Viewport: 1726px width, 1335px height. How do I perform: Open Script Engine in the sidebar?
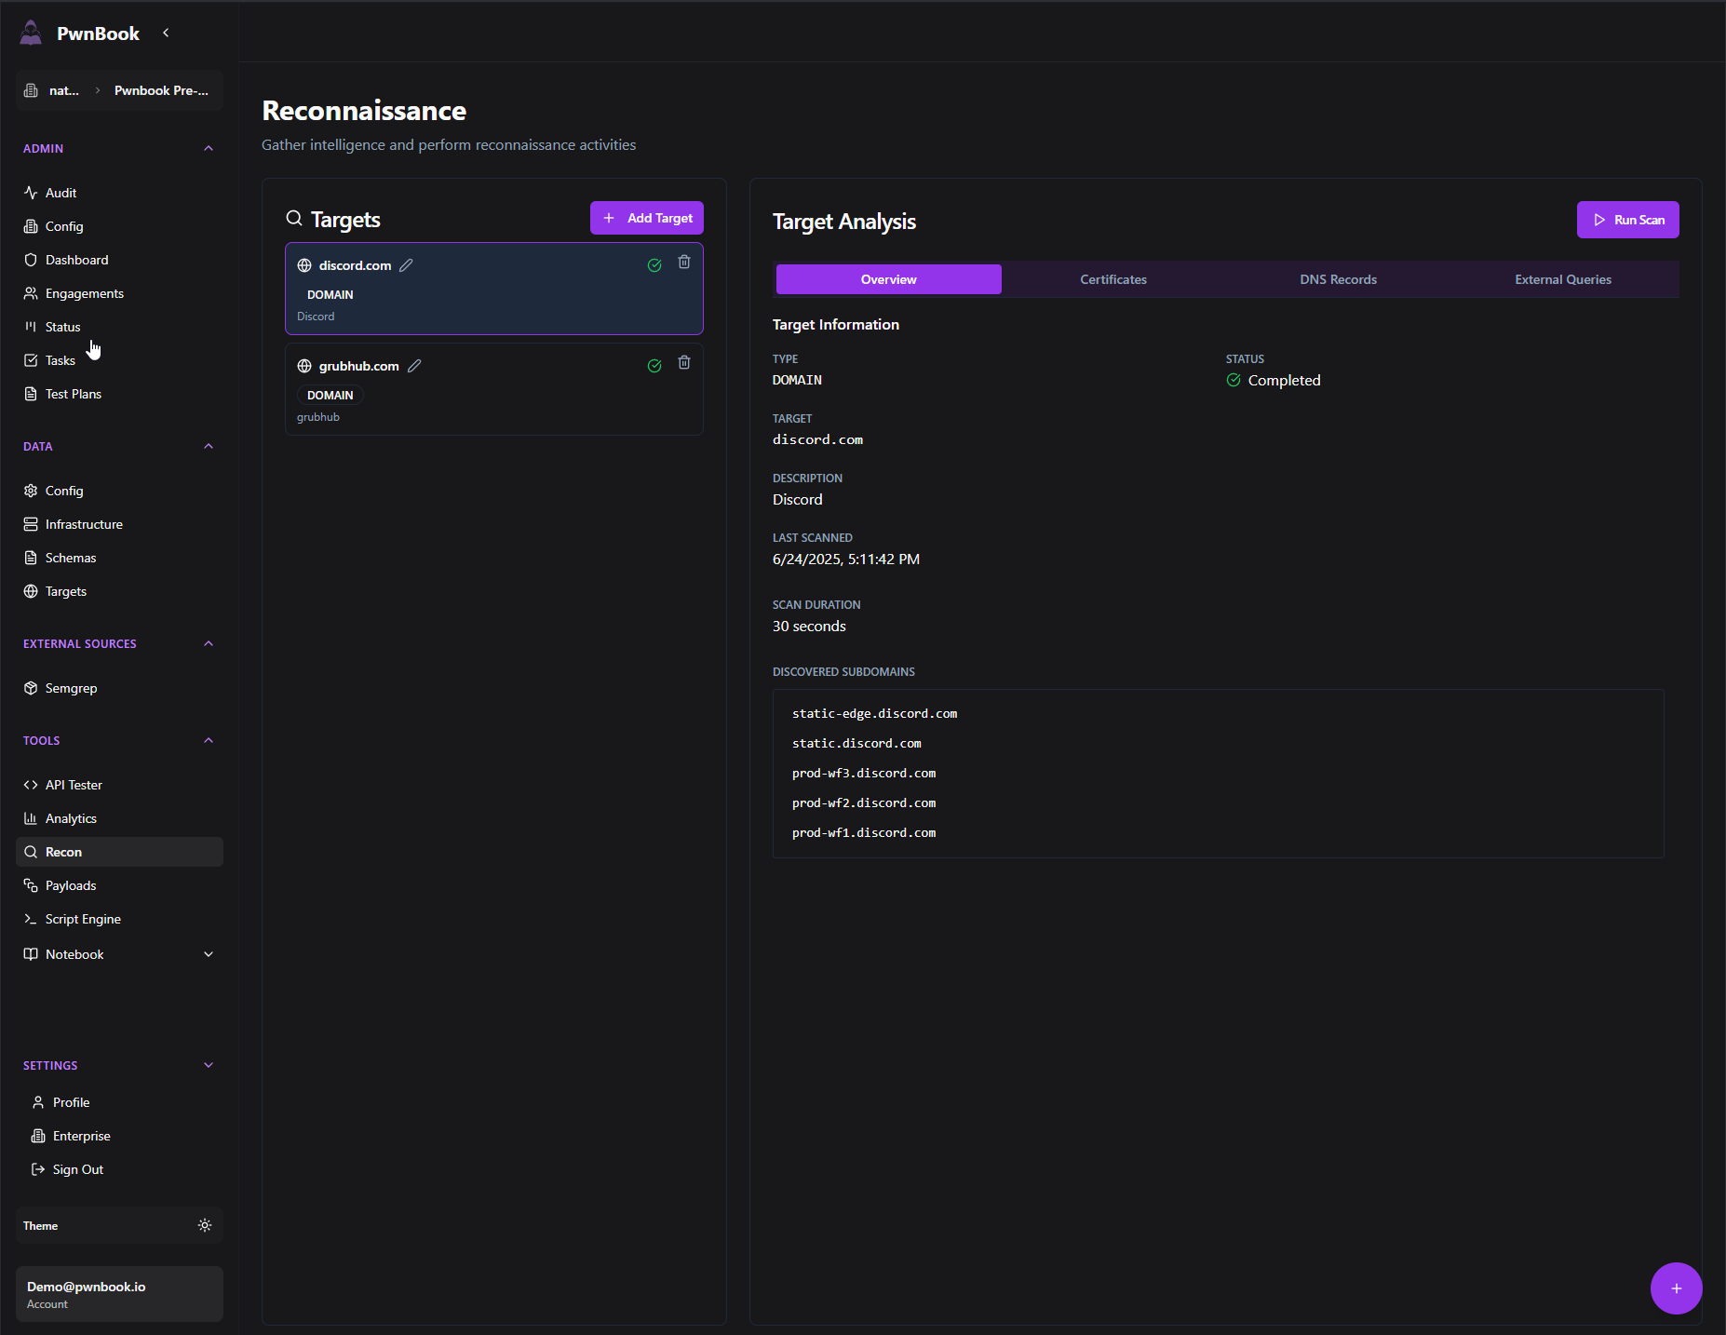coord(119,919)
